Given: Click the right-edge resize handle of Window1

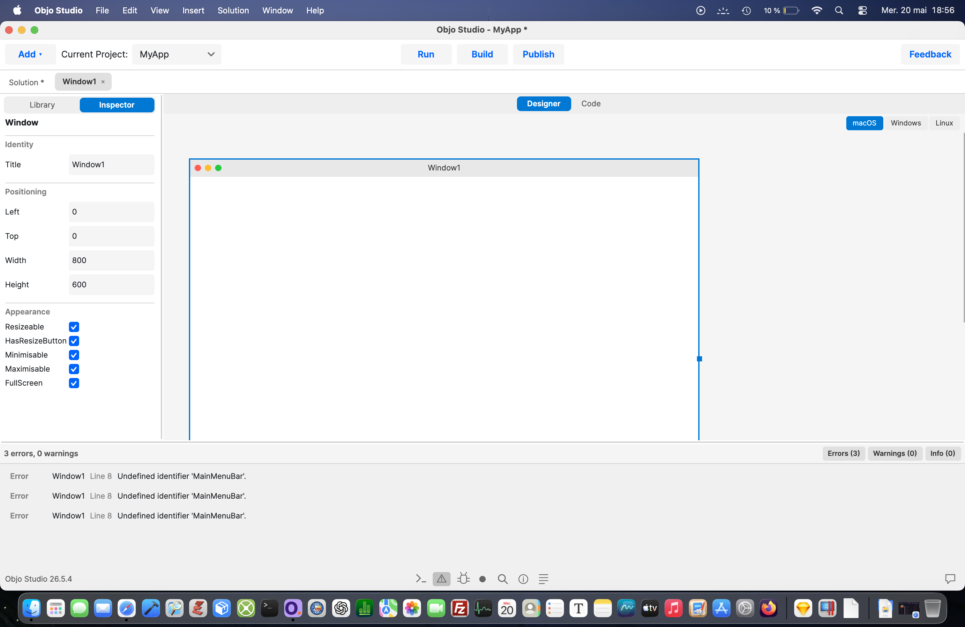Looking at the screenshot, I should click(x=699, y=359).
